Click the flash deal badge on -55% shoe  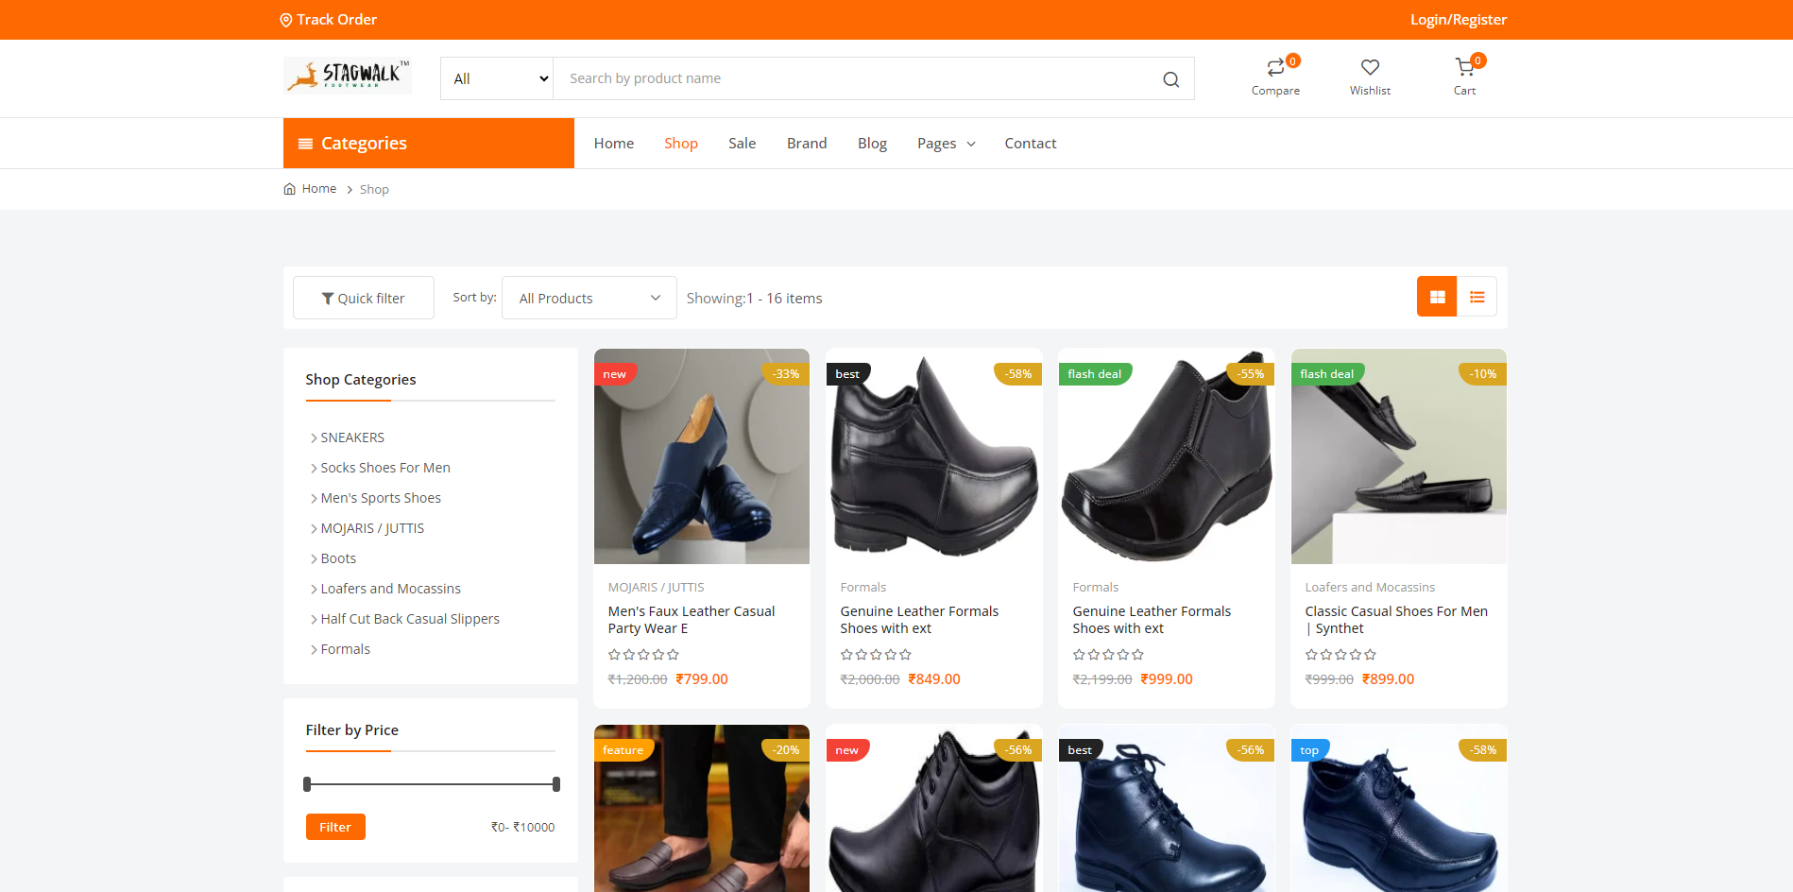coord(1095,374)
